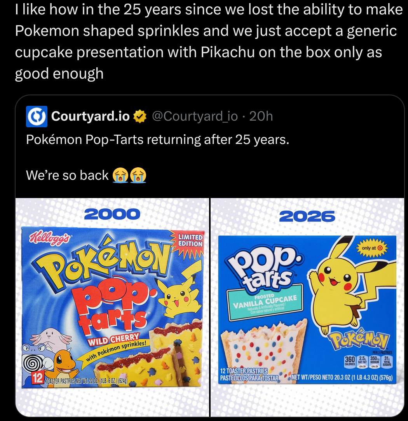Screen dimensions: 408x421
Task: Click Pikachu on the 2026 box
Action: coord(342,284)
